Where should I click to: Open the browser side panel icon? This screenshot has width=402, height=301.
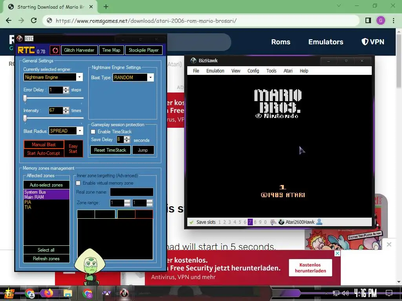point(368,20)
